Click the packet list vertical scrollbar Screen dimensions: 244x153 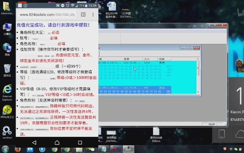tap(197, 69)
